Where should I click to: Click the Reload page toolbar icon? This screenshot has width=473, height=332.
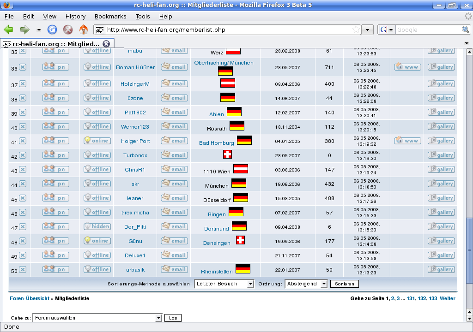pos(53,30)
